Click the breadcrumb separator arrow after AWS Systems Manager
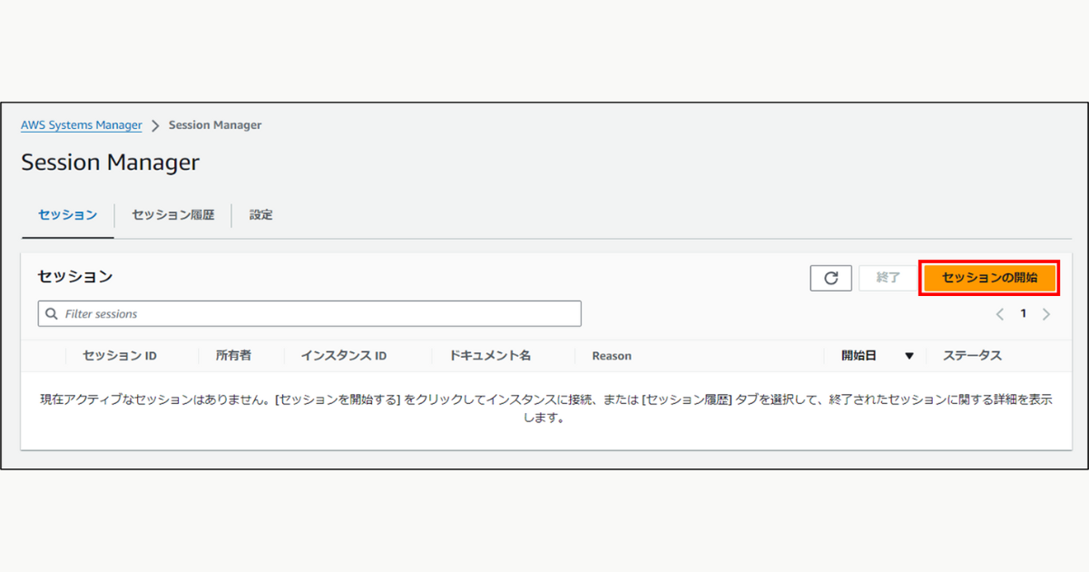Viewport: 1089px width, 572px height. pyautogui.click(x=155, y=124)
